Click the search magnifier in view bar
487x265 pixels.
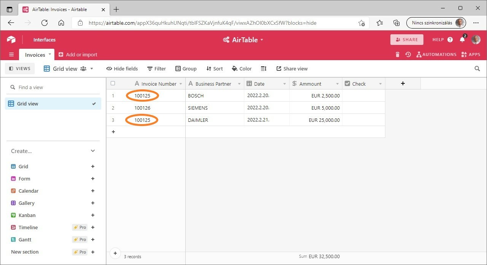477,69
